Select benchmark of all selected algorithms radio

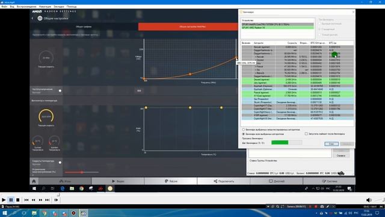pyautogui.click(x=243, y=134)
